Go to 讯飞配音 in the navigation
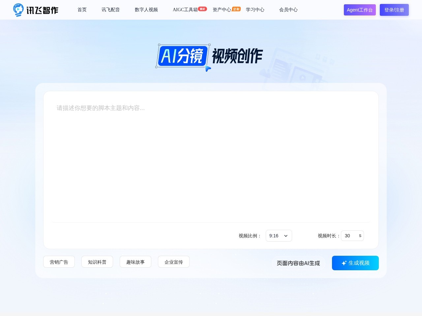This screenshot has height=316, width=422. [111, 10]
